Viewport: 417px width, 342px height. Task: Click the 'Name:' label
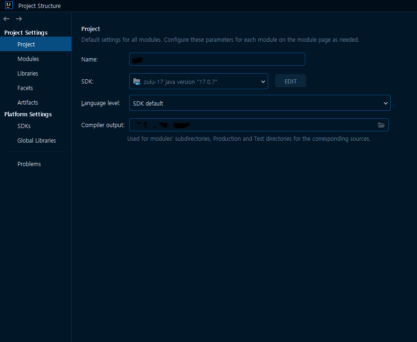89,59
